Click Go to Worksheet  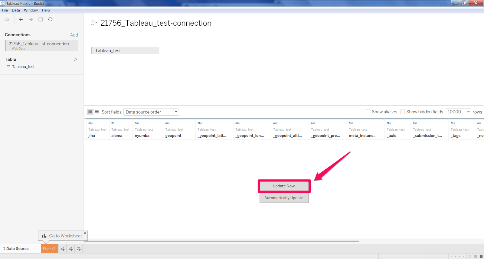63,236
